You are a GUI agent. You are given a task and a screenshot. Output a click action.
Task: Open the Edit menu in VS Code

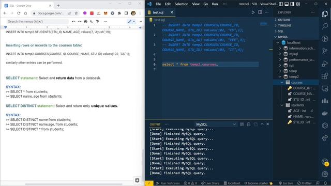168,4
